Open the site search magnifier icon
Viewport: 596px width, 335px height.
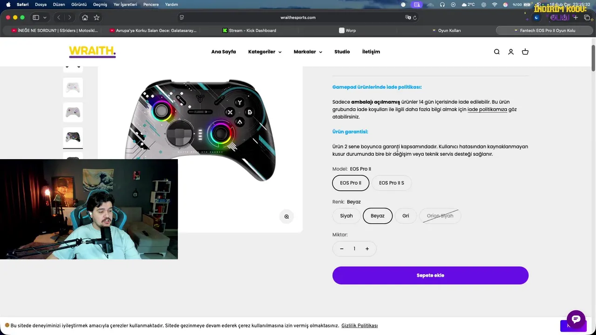497,52
